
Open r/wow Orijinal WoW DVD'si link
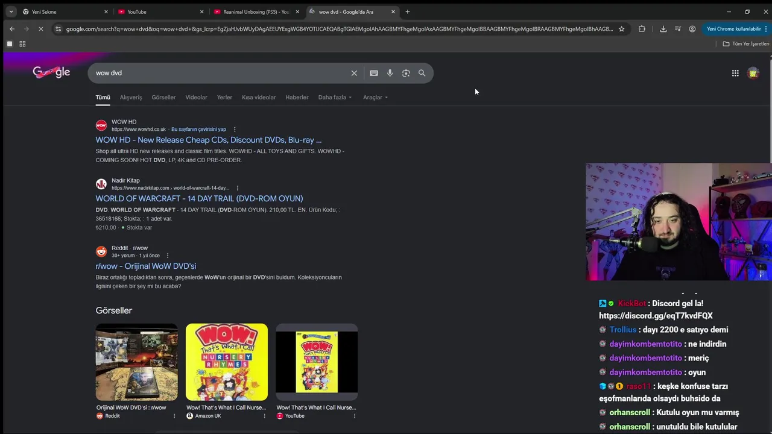[x=146, y=266]
